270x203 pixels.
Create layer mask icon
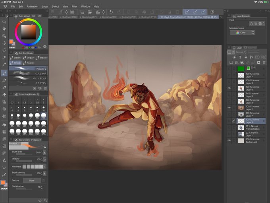(x=258, y=62)
